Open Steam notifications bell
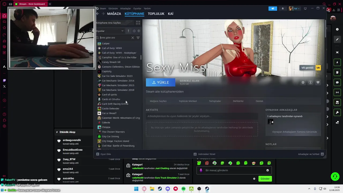This screenshot has width=343, height=193. click(283, 9)
